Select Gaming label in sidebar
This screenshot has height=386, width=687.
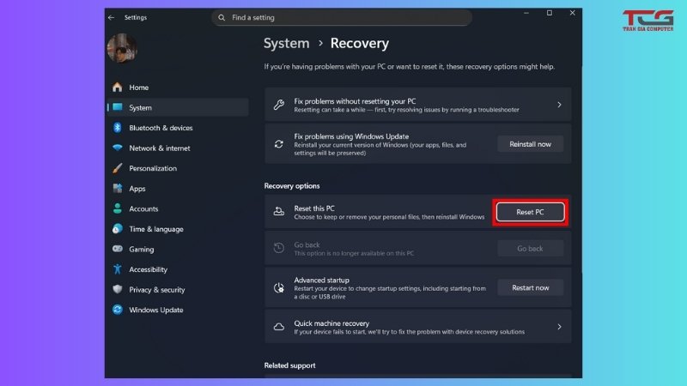(141, 250)
